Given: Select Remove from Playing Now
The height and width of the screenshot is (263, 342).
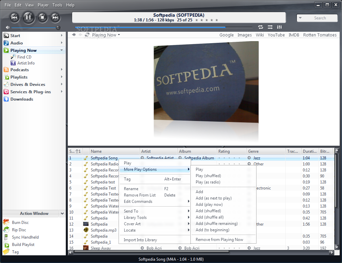Looking at the screenshot, I should coord(223,239).
